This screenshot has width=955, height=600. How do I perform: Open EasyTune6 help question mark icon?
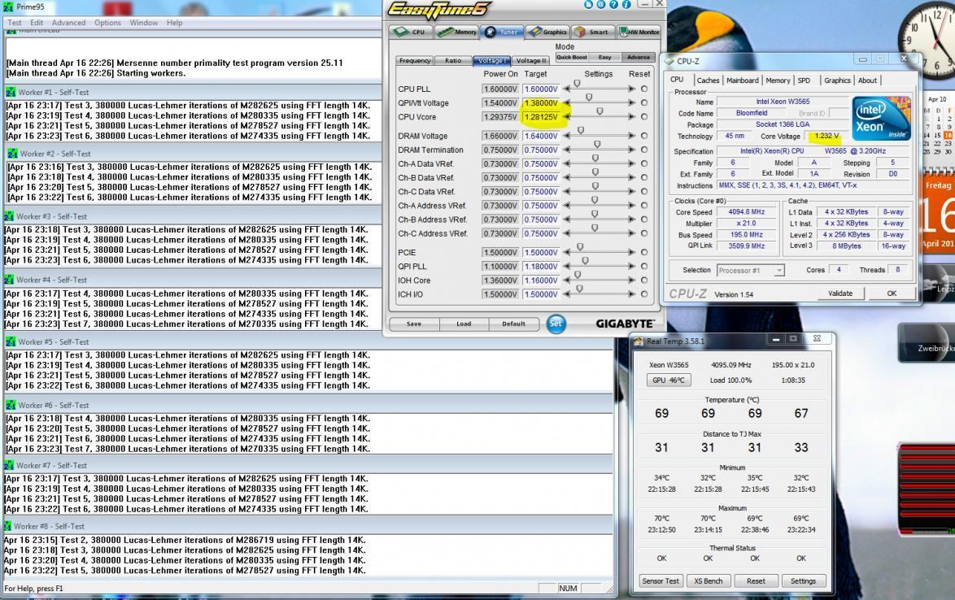pyautogui.click(x=613, y=4)
